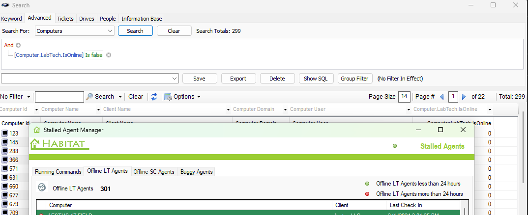528x215 pixels.
Task: Go to the previous results page arrow
Action: click(441, 97)
